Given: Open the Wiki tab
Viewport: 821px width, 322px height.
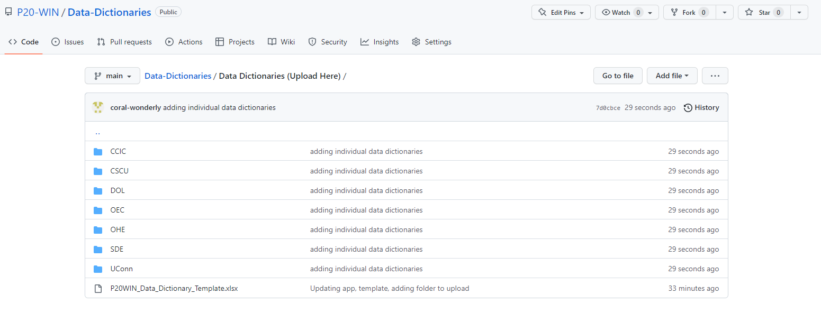Looking at the screenshot, I should (x=282, y=42).
